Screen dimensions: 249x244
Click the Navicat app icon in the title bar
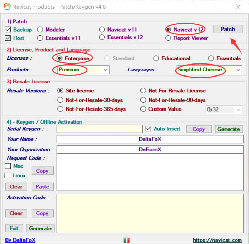[x=7, y=7]
